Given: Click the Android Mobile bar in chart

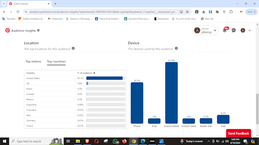Looking at the screenshot, I should 171,93.
